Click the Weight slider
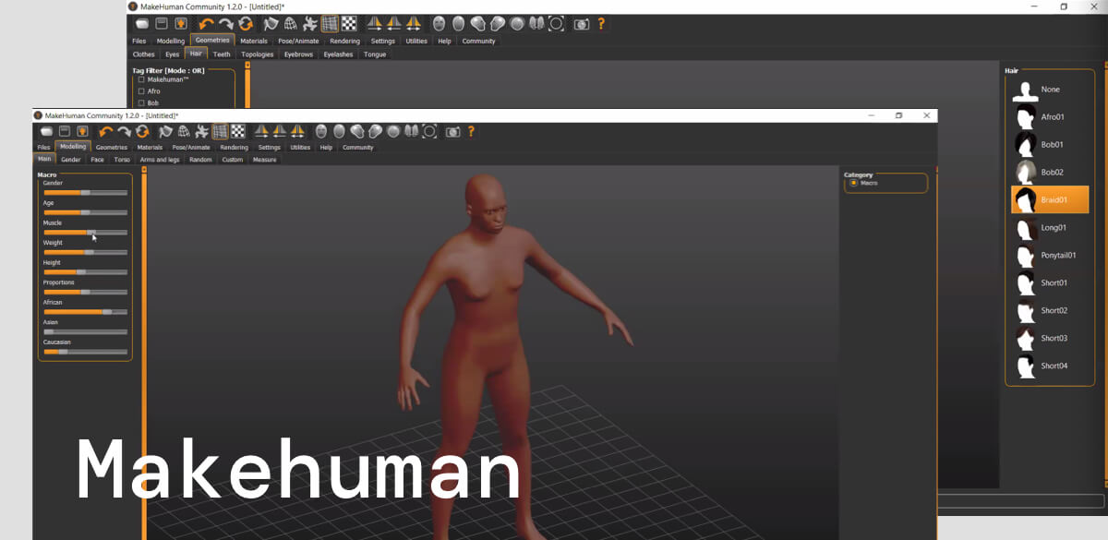This screenshot has width=1108, height=540. click(x=86, y=252)
